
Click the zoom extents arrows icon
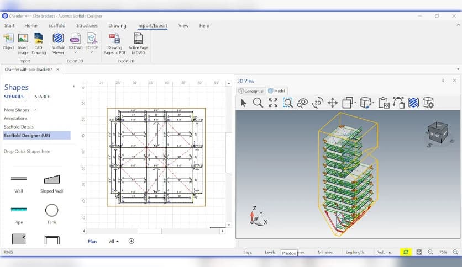point(273,103)
